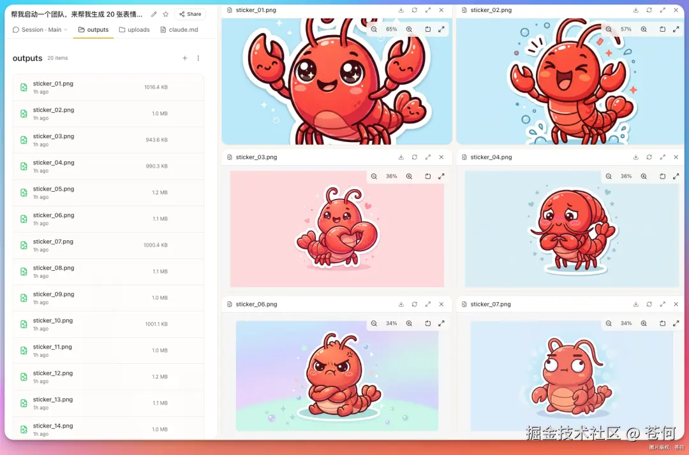Zoom out on sticker_01.png preview
The width and height of the screenshot is (689, 455).
pos(374,29)
